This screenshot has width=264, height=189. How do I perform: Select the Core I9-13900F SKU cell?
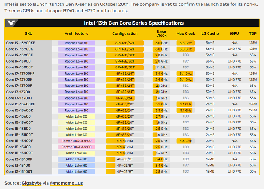click(29, 55)
